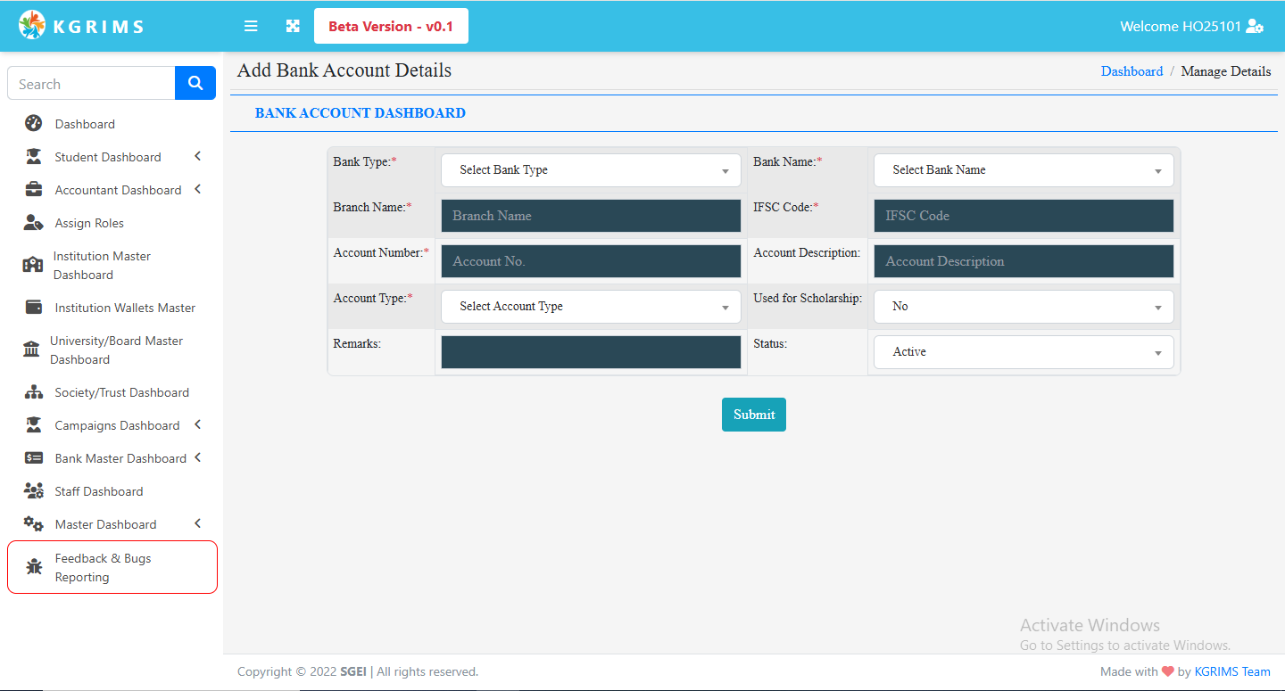Click the Dashboard palette icon in sidebar
Viewport: 1285px width, 691px height.
tap(33, 124)
